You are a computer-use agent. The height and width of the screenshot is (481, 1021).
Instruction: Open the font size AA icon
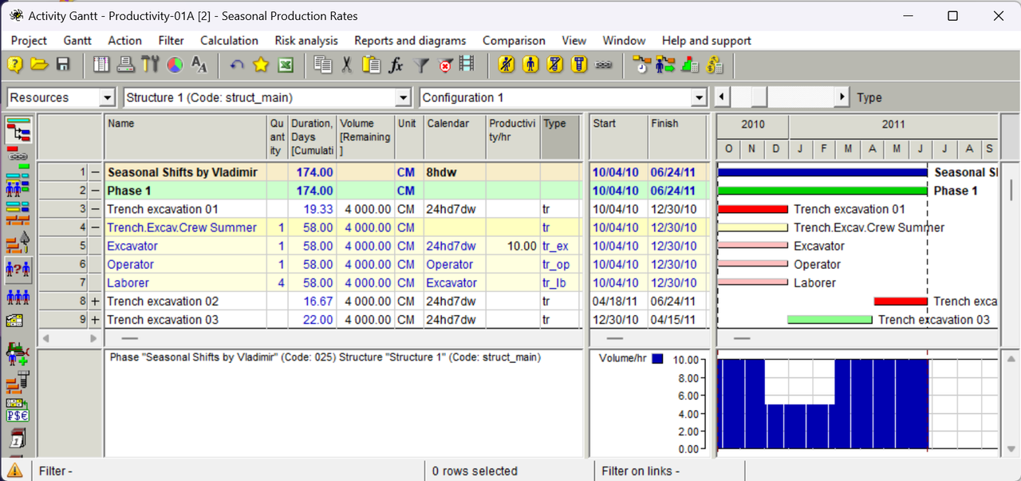(x=199, y=65)
